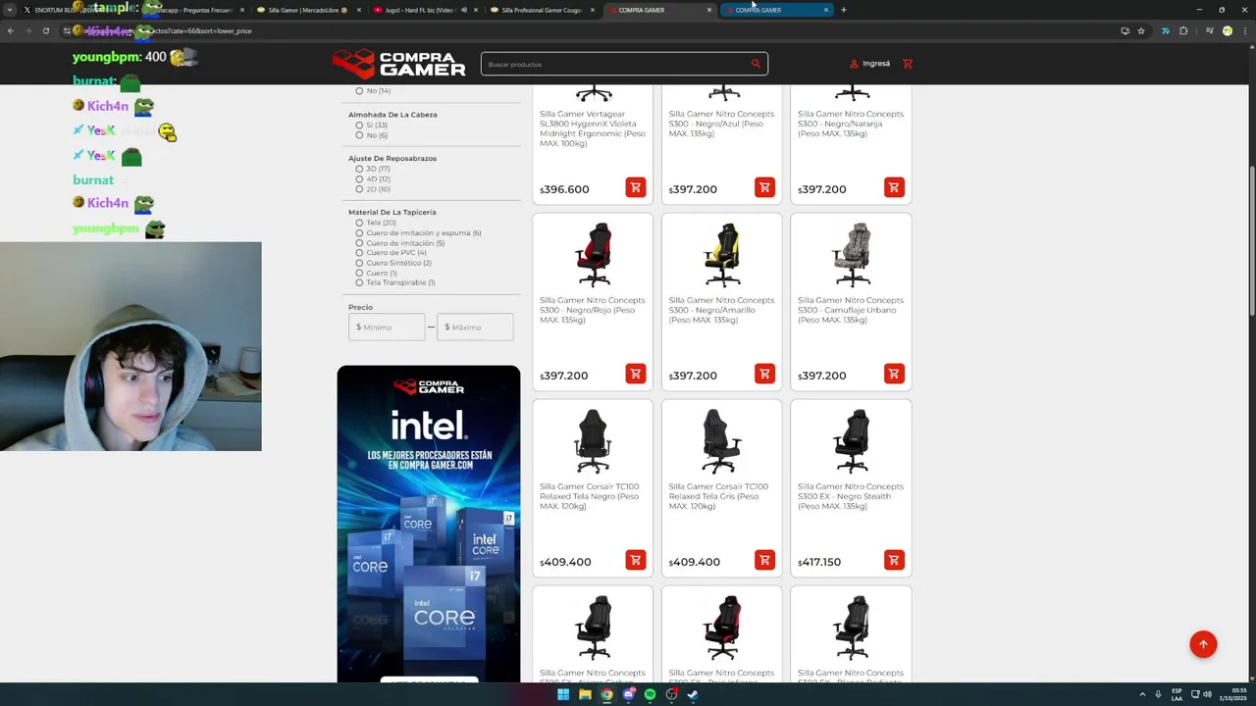Click Ingresá login link
The image size is (1256, 706).
click(x=869, y=64)
